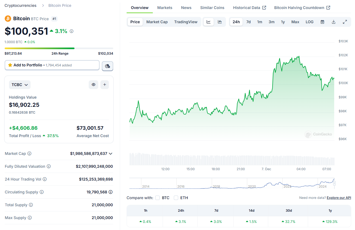Enable the BTC compare checkbox
The height and width of the screenshot is (230, 355).
point(157,197)
